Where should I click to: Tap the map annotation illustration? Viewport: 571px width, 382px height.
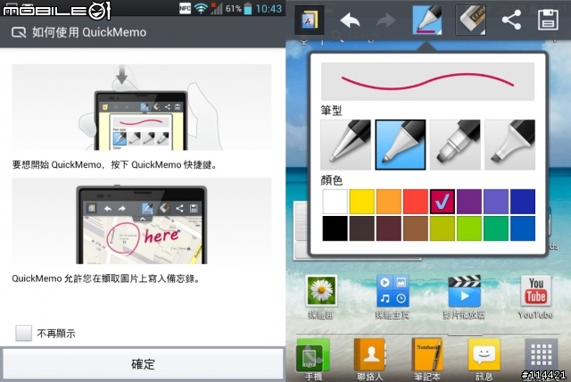click(x=142, y=220)
